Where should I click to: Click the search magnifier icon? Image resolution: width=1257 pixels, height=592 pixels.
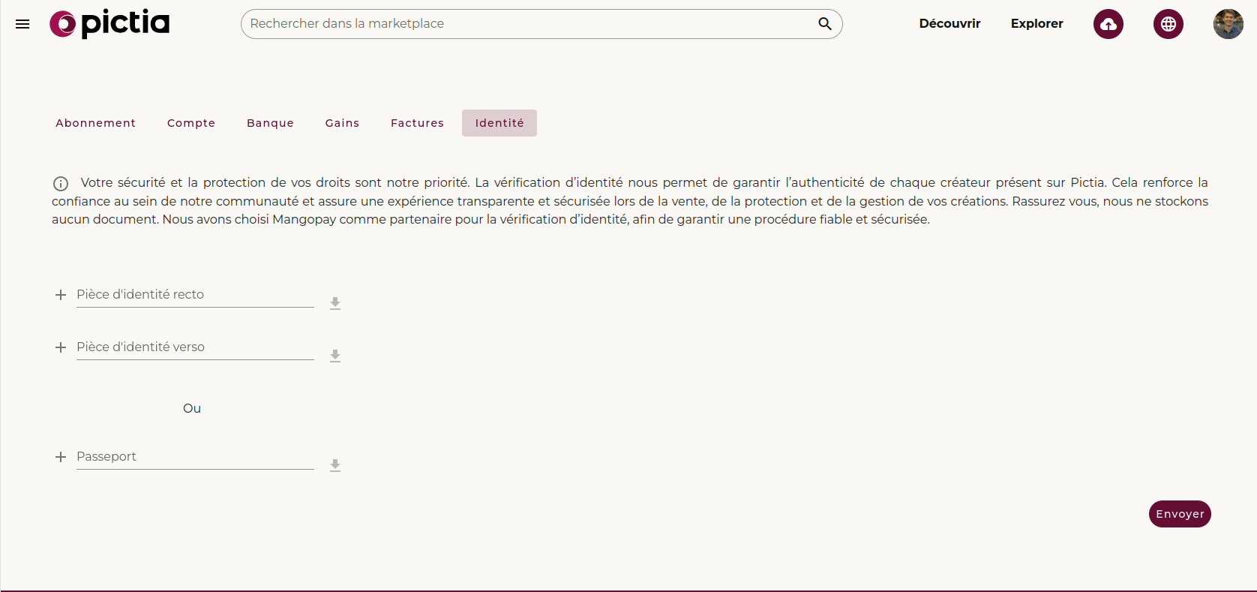coord(824,24)
